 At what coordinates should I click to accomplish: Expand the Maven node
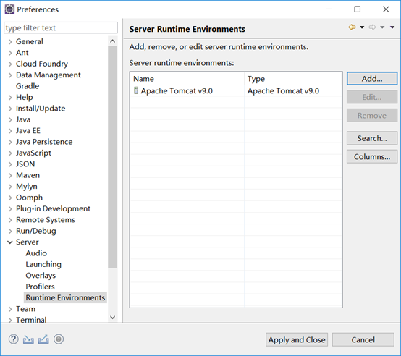point(10,175)
